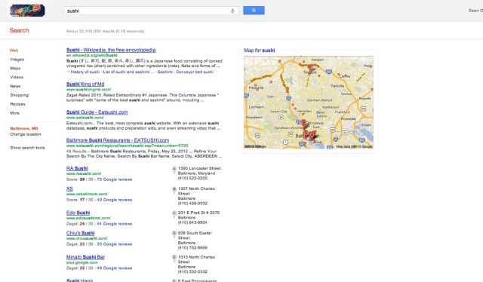
Task: Switch to the Videos results
Action: pyautogui.click(x=17, y=77)
